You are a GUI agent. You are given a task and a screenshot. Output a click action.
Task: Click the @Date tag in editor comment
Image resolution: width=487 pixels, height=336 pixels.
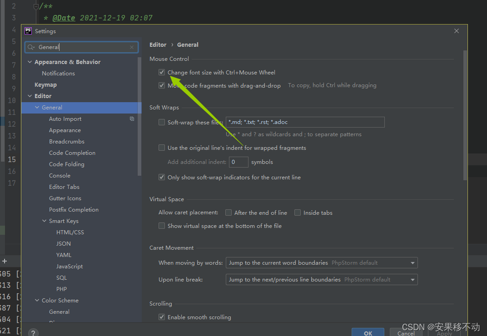pyautogui.click(x=64, y=18)
